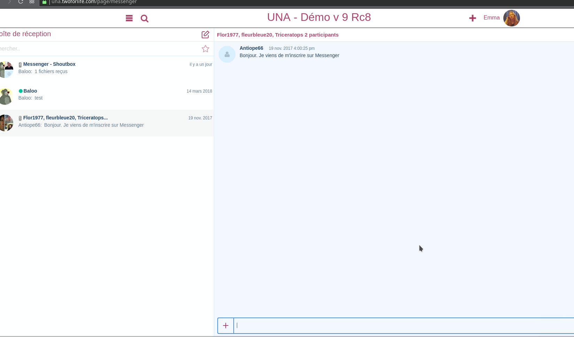Open the browser tab grid icon
574x337 pixels.
[x=32, y=2]
